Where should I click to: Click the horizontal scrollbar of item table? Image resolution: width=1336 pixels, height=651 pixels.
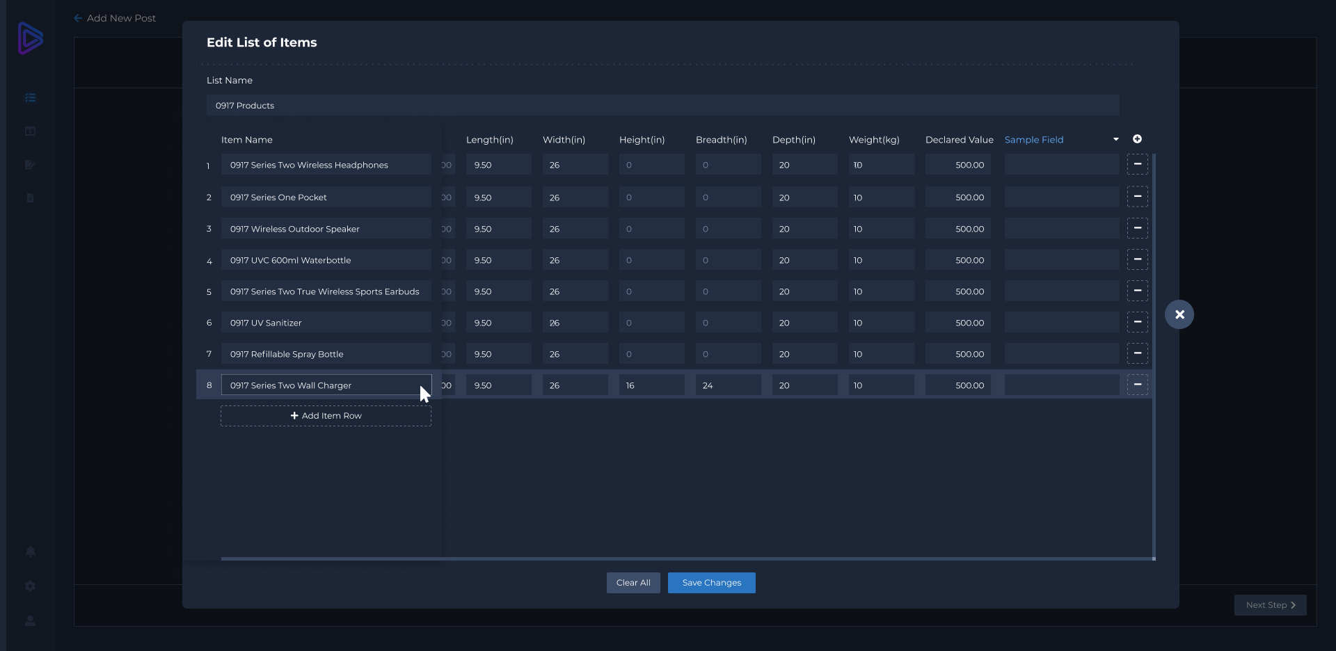[687, 558]
